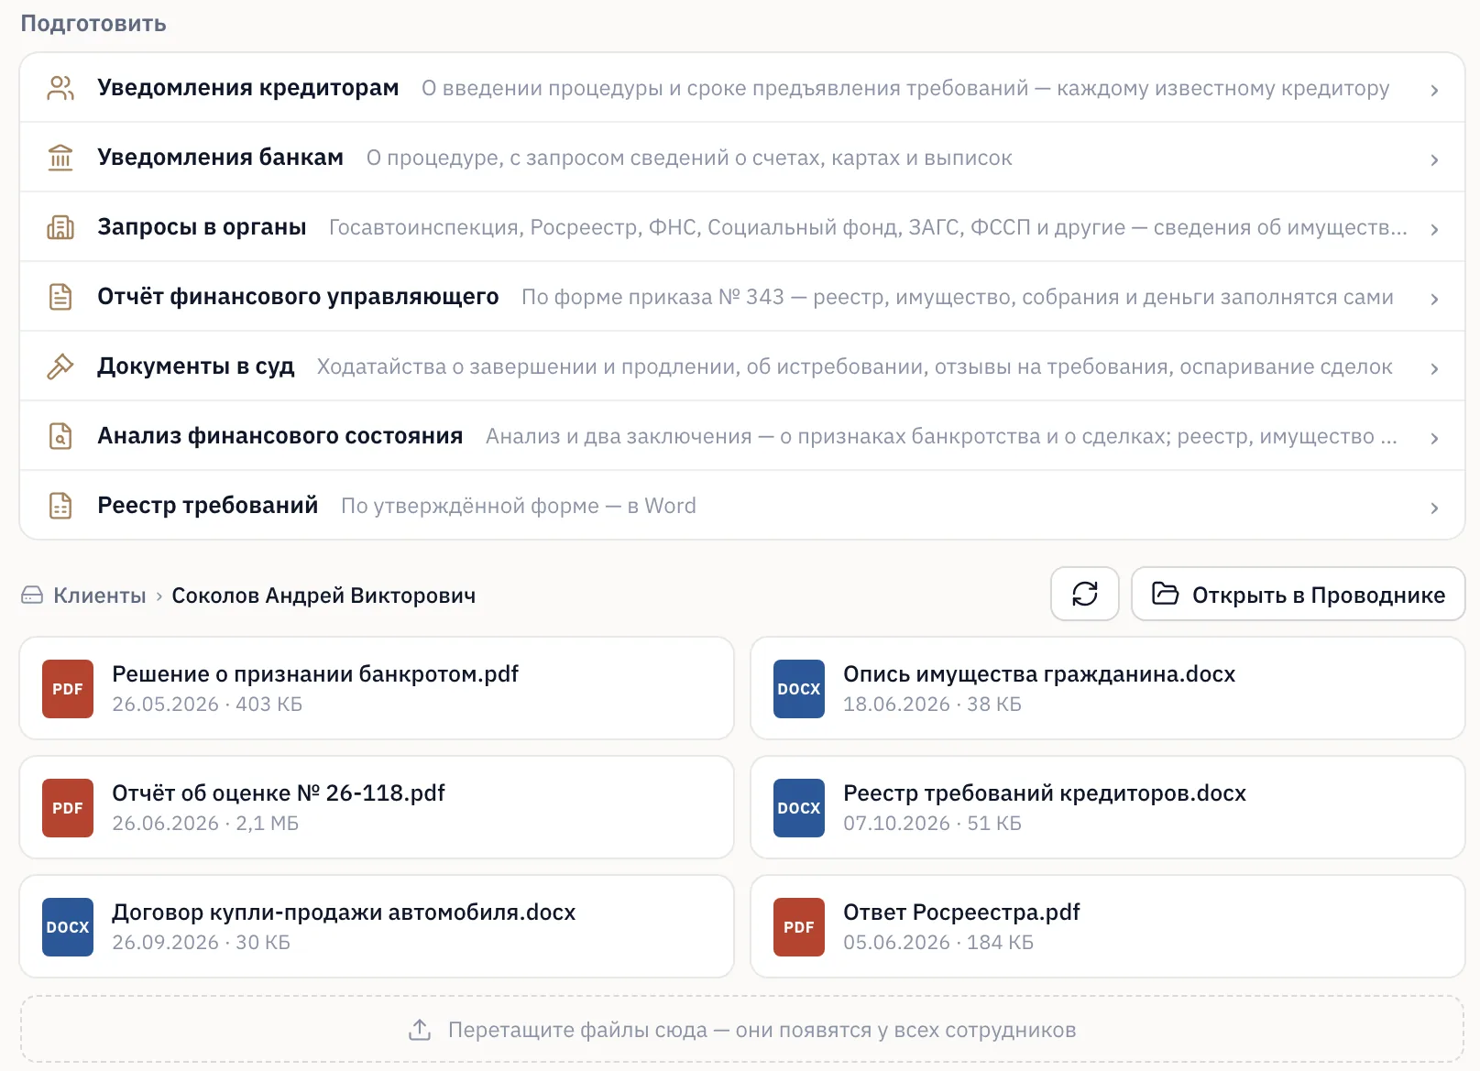Expand chevron on Уведомления кредиторам row
Image resolution: width=1480 pixels, height=1071 pixels.
(x=1434, y=90)
